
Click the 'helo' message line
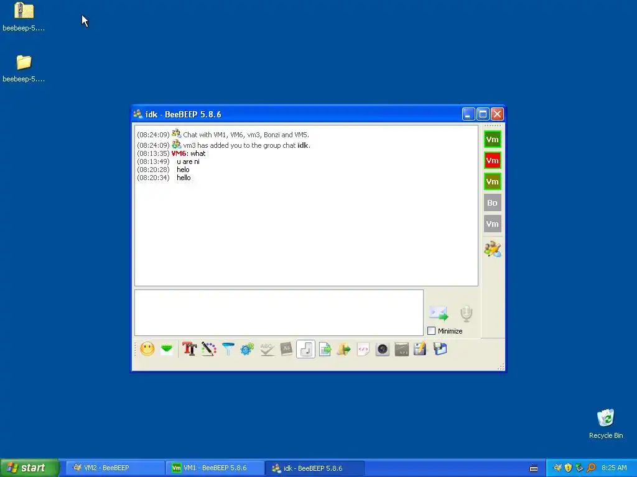(x=183, y=170)
